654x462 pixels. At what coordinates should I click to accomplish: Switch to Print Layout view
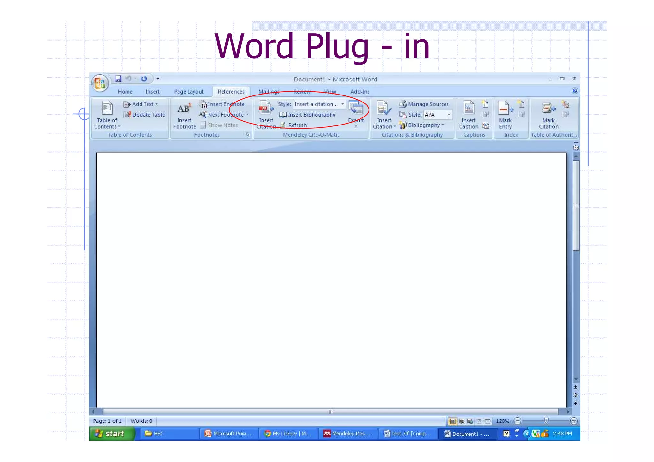(452, 421)
